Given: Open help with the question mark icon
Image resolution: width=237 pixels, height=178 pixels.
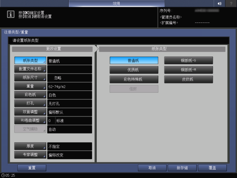Looking at the screenshot, I should click(x=231, y=3).
